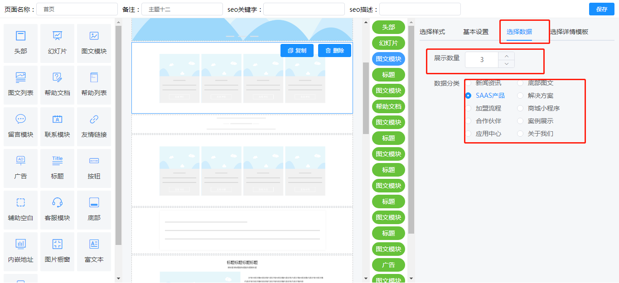Select the 新闻资讯 radio option
This screenshot has height=283, width=619.
(x=469, y=83)
